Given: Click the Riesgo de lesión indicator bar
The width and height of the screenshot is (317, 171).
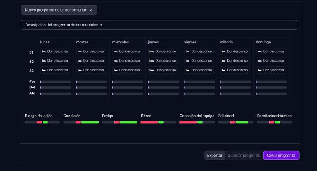Looking at the screenshot, I should point(42,122).
